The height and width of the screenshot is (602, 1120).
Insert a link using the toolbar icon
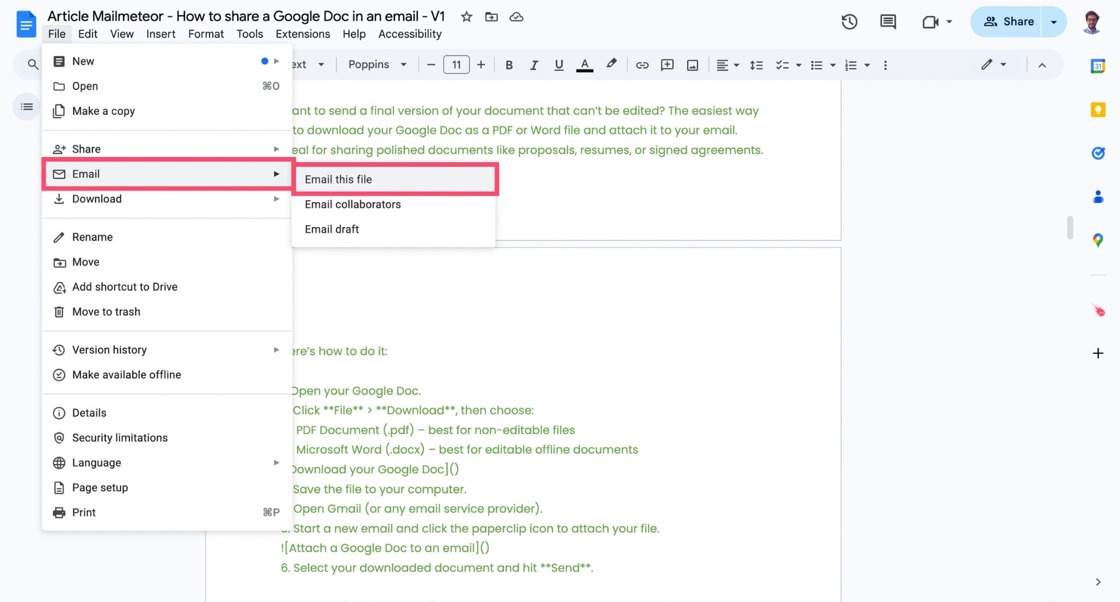pos(642,65)
